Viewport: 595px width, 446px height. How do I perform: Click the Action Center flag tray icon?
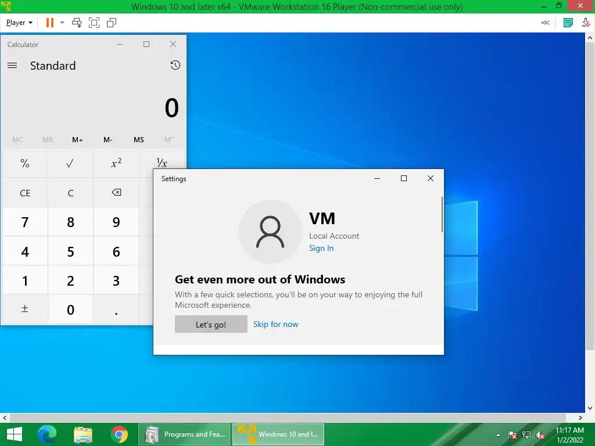tap(512, 435)
